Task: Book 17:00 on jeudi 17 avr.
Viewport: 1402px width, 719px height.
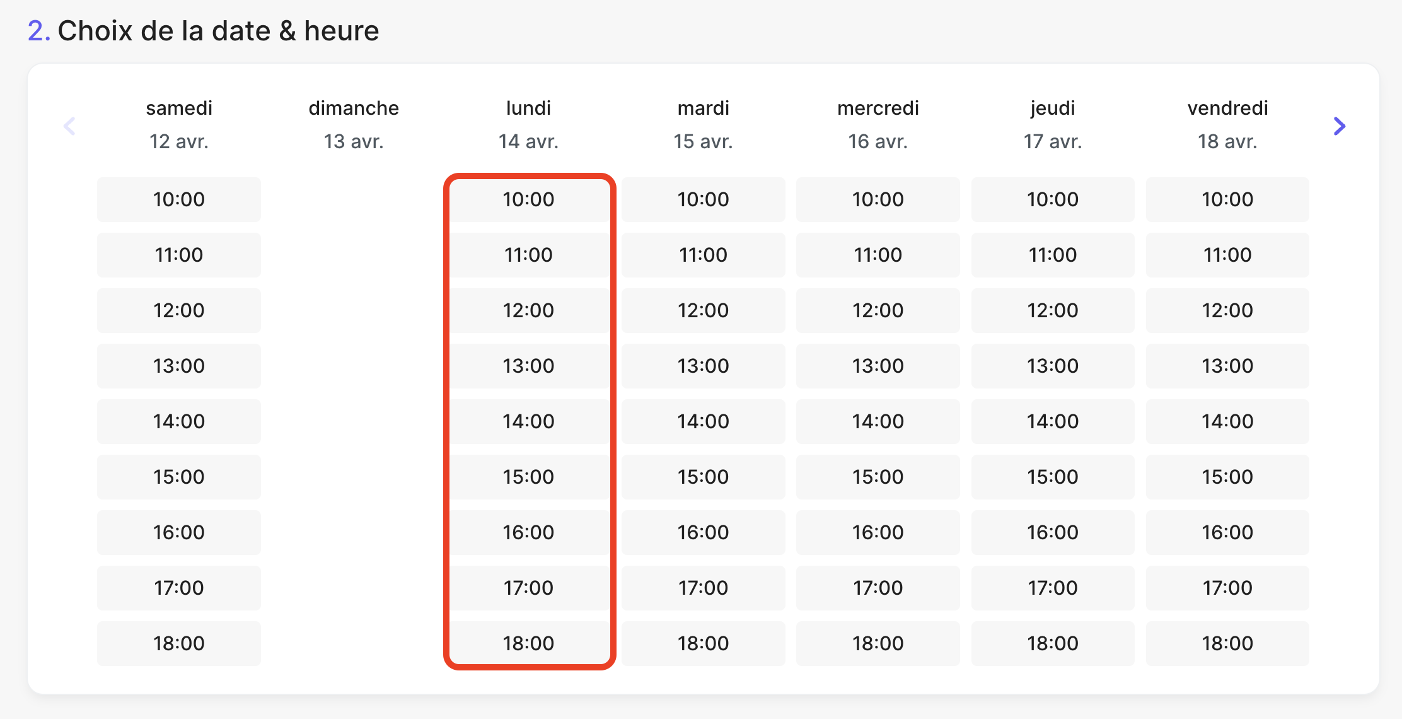Action: pyautogui.click(x=1052, y=588)
